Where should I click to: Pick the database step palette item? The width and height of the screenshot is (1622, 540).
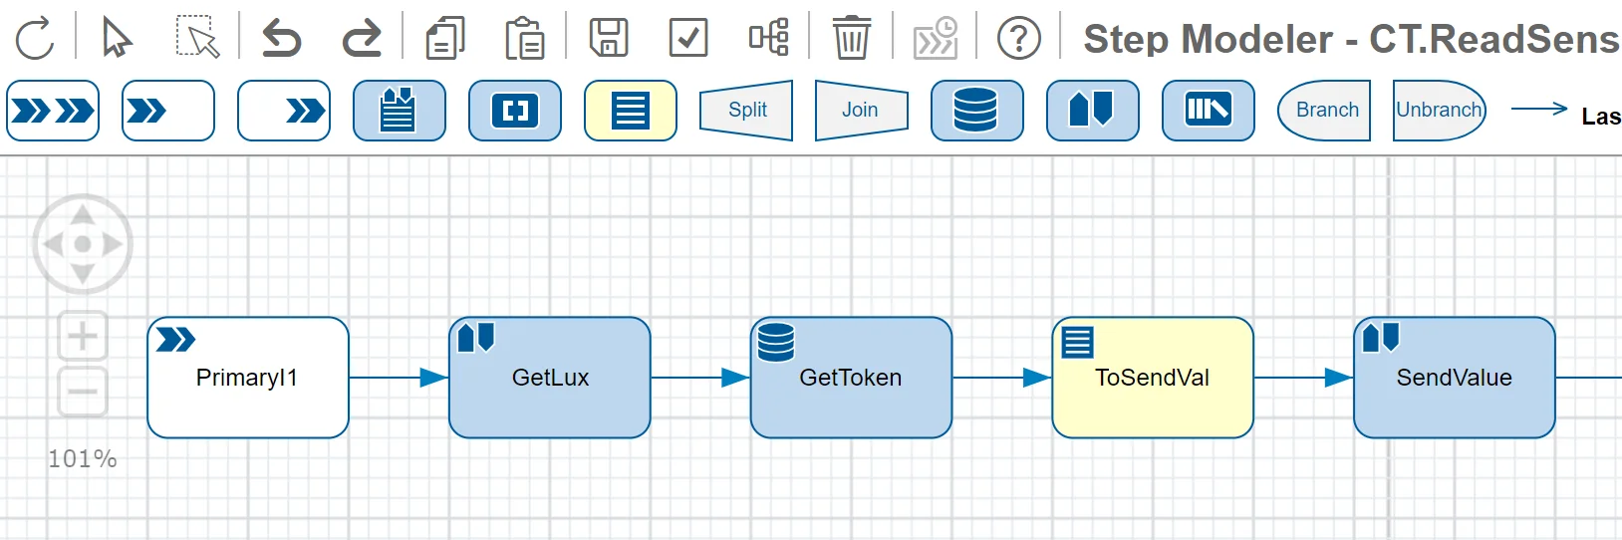click(x=976, y=111)
